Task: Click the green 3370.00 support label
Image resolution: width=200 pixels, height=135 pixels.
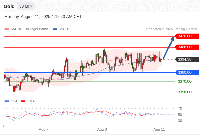Action: pyautogui.click(x=185, y=81)
